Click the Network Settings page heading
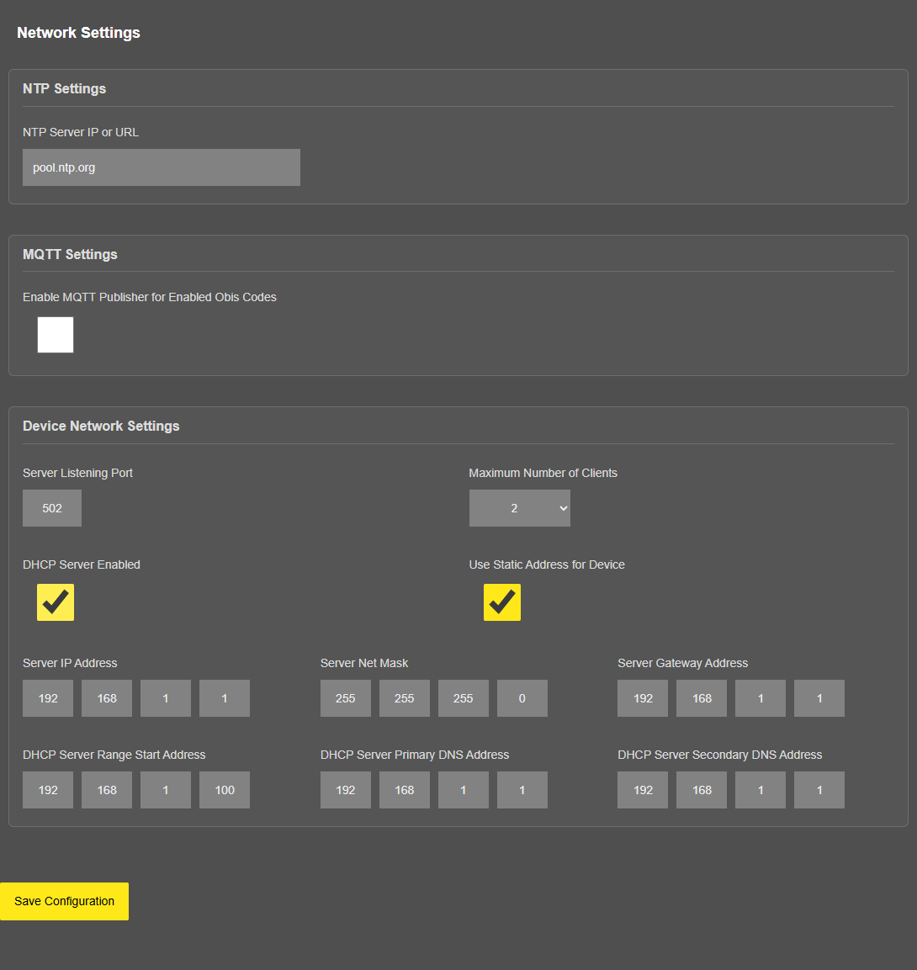 tap(78, 33)
